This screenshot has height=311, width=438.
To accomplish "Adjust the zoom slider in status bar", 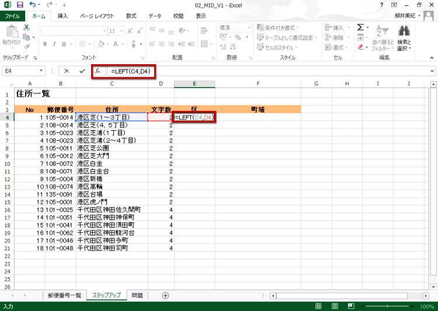I will tap(387, 306).
